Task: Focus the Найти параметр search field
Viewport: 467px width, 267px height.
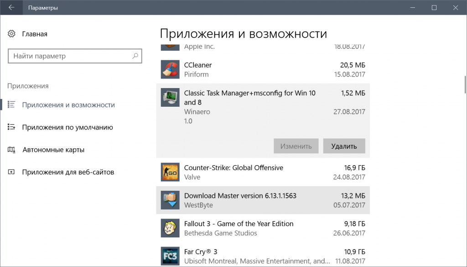Action: 71,56
